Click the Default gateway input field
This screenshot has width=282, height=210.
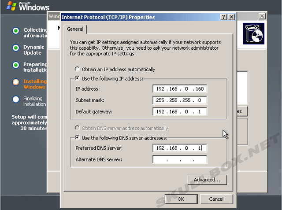[x=180, y=111]
